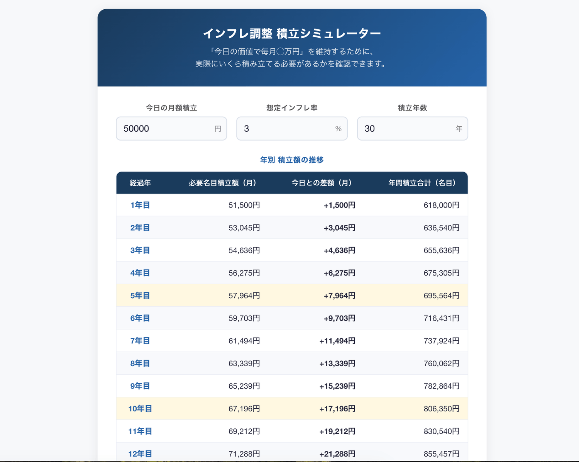579x462 pixels.
Task: Select the 9年目 row label
Action: tap(140, 386)
